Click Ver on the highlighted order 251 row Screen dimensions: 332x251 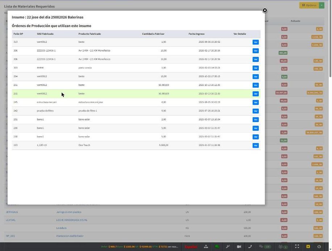[256, 94]
